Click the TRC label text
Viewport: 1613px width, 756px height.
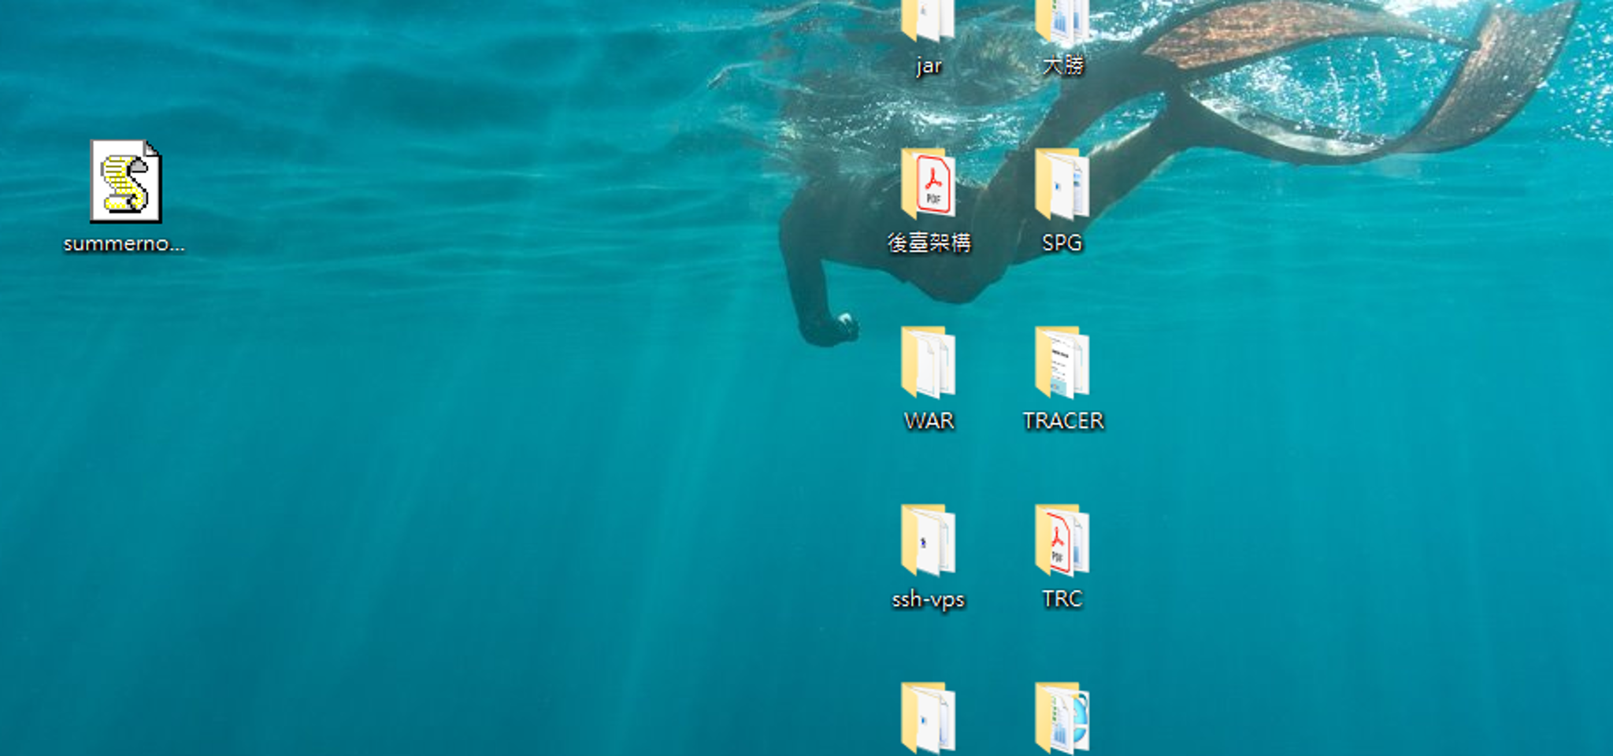click(1062, 598)
